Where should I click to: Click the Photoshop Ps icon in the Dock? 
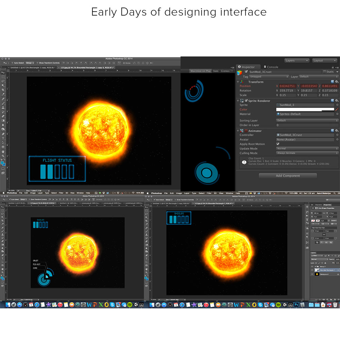coord(296,304)
